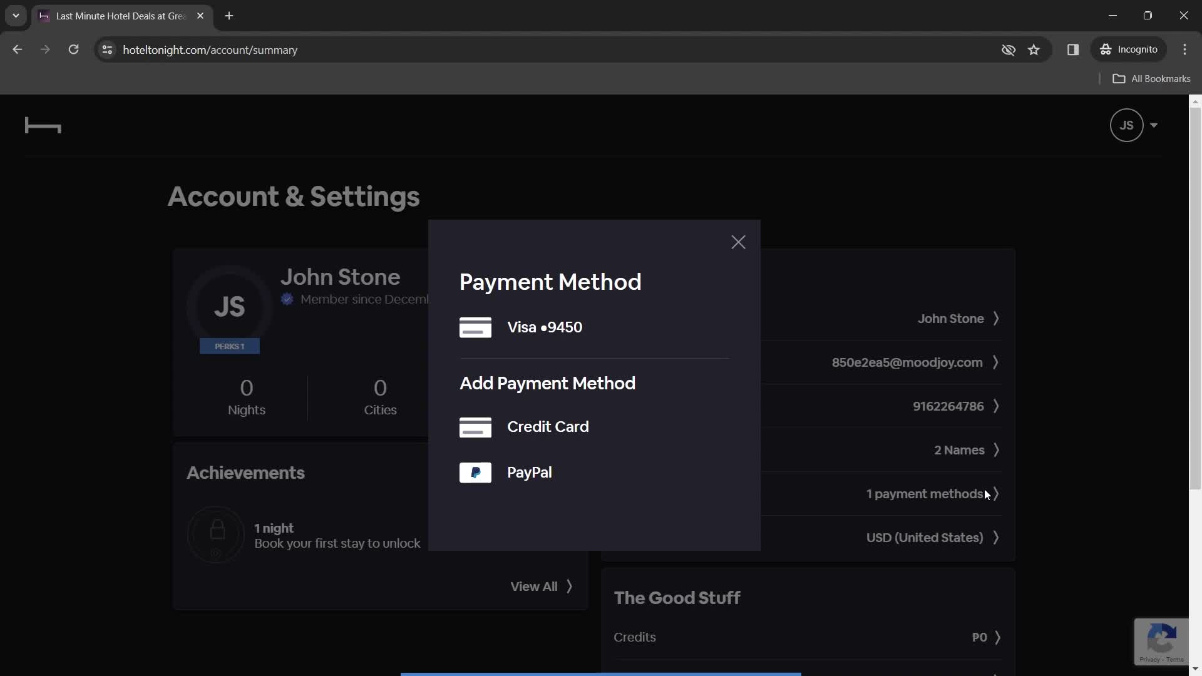Select the Visa •9450 card icon
Viewport: 1202px width, 676px height.
tap(475, 327)
